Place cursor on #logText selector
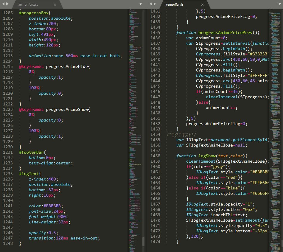 29,174
